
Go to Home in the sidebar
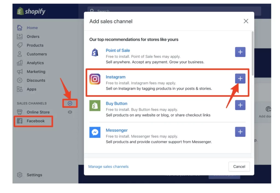pyautogui.click(x=32, y=28)
